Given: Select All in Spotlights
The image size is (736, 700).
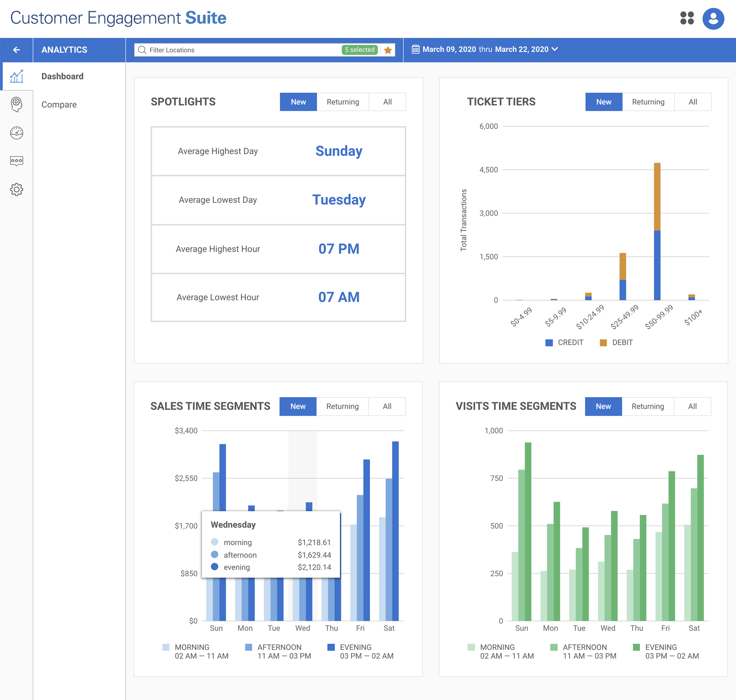Looking at the screenshot, I should 388,102.
